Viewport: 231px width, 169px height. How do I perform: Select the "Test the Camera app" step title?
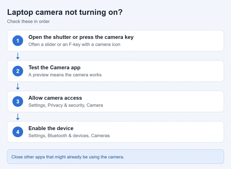pos(54,68)
